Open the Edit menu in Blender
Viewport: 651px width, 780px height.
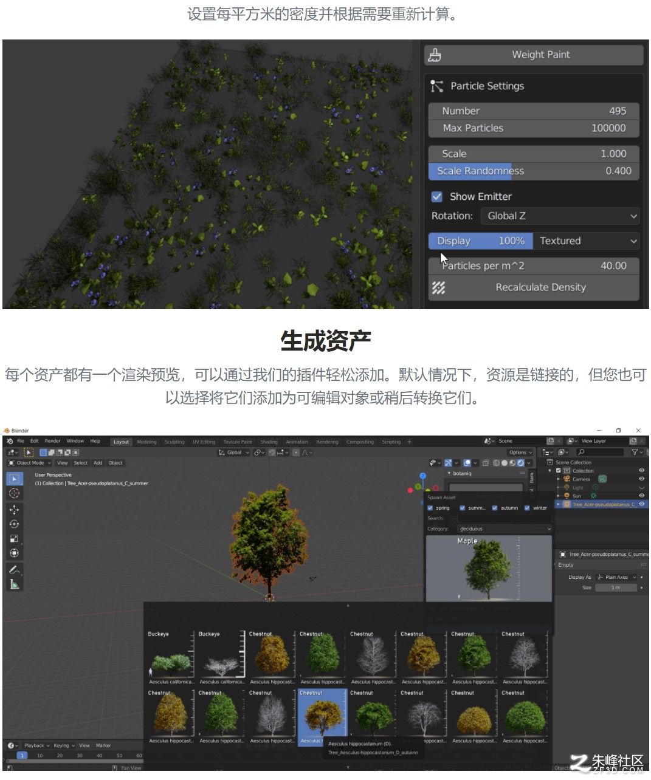(x=34, y=441)
